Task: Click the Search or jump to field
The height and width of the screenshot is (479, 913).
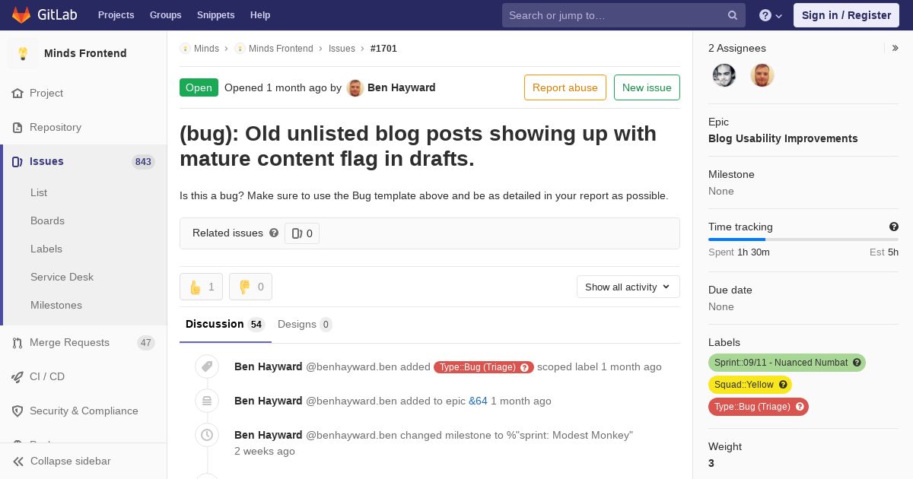Action: click(x=624, y=15)
